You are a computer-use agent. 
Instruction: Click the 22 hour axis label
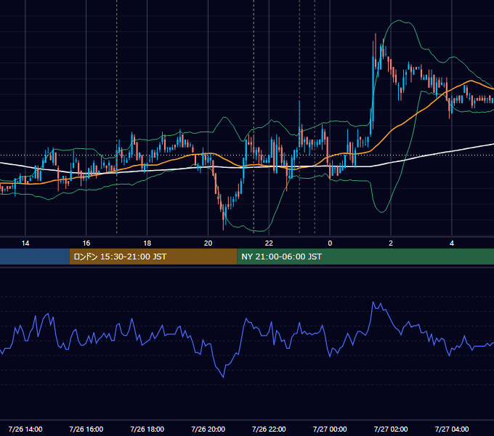[269, 243]
